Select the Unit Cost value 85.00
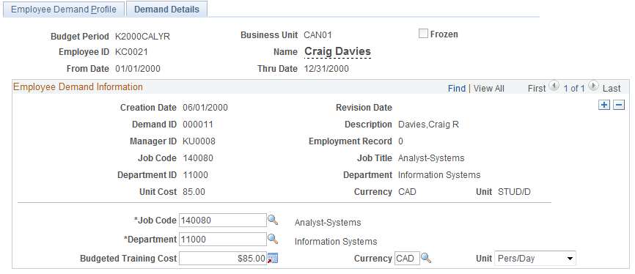Viewport: 635px width, 274px height. tap(194, 192)
